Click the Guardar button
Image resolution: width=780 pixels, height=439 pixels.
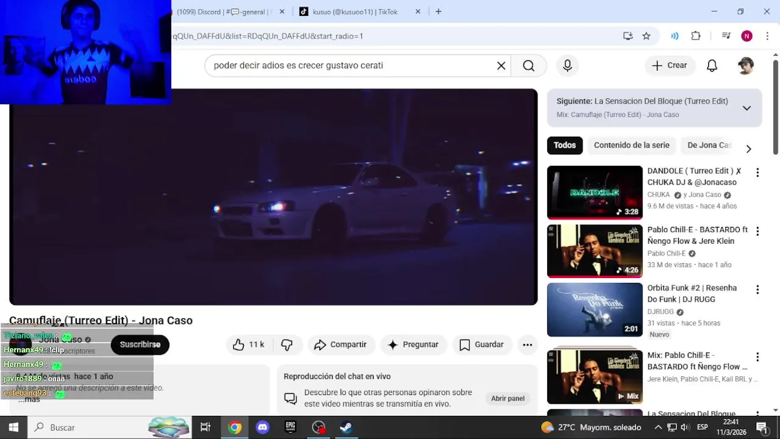pyautogui.click(x=481, y=344)
